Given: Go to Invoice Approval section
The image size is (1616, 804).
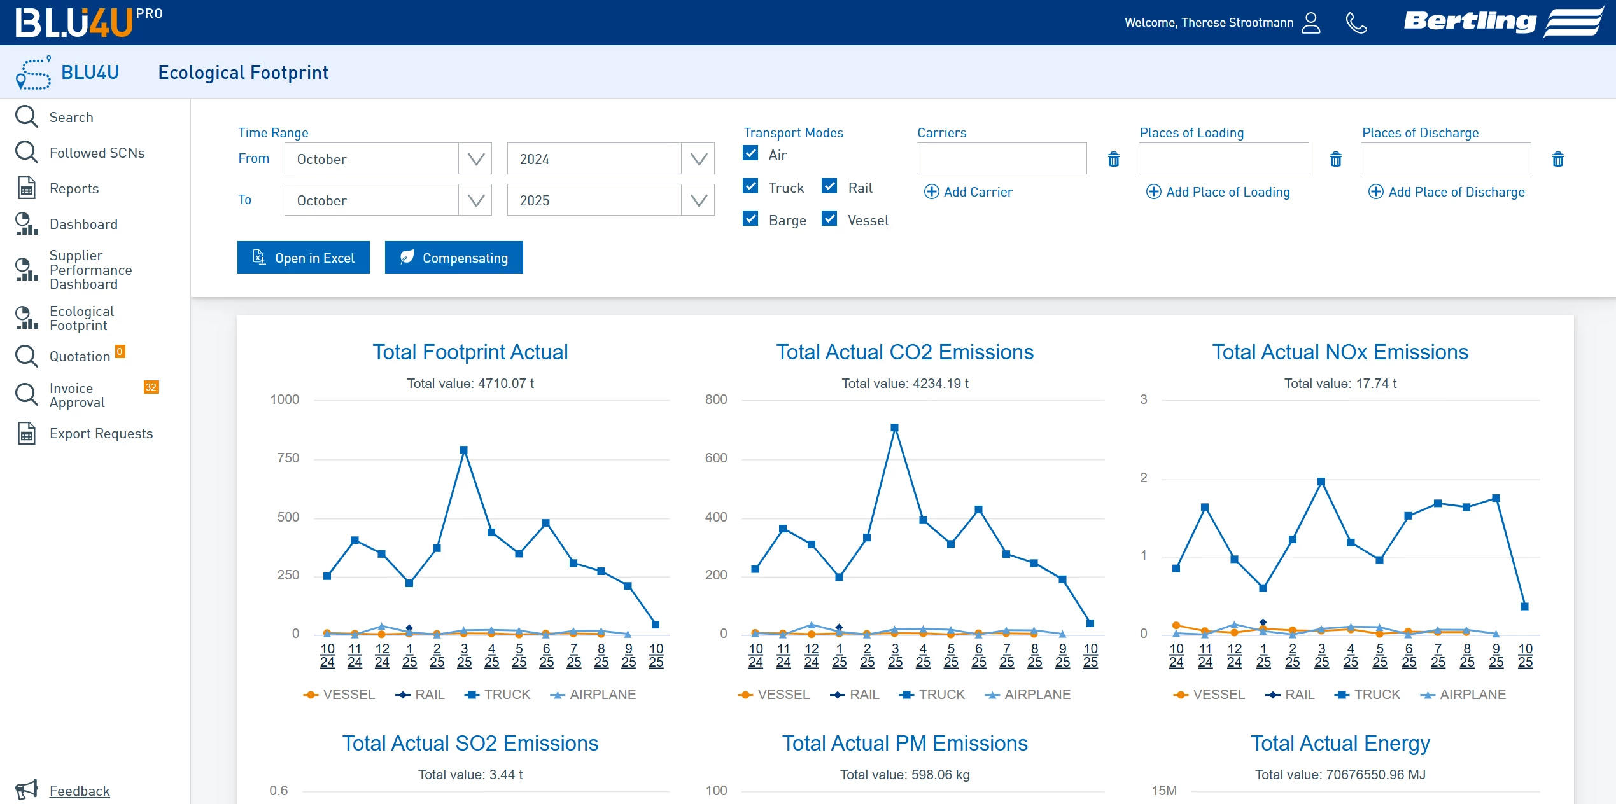Looking at the screenshot, I should point(76,395).
